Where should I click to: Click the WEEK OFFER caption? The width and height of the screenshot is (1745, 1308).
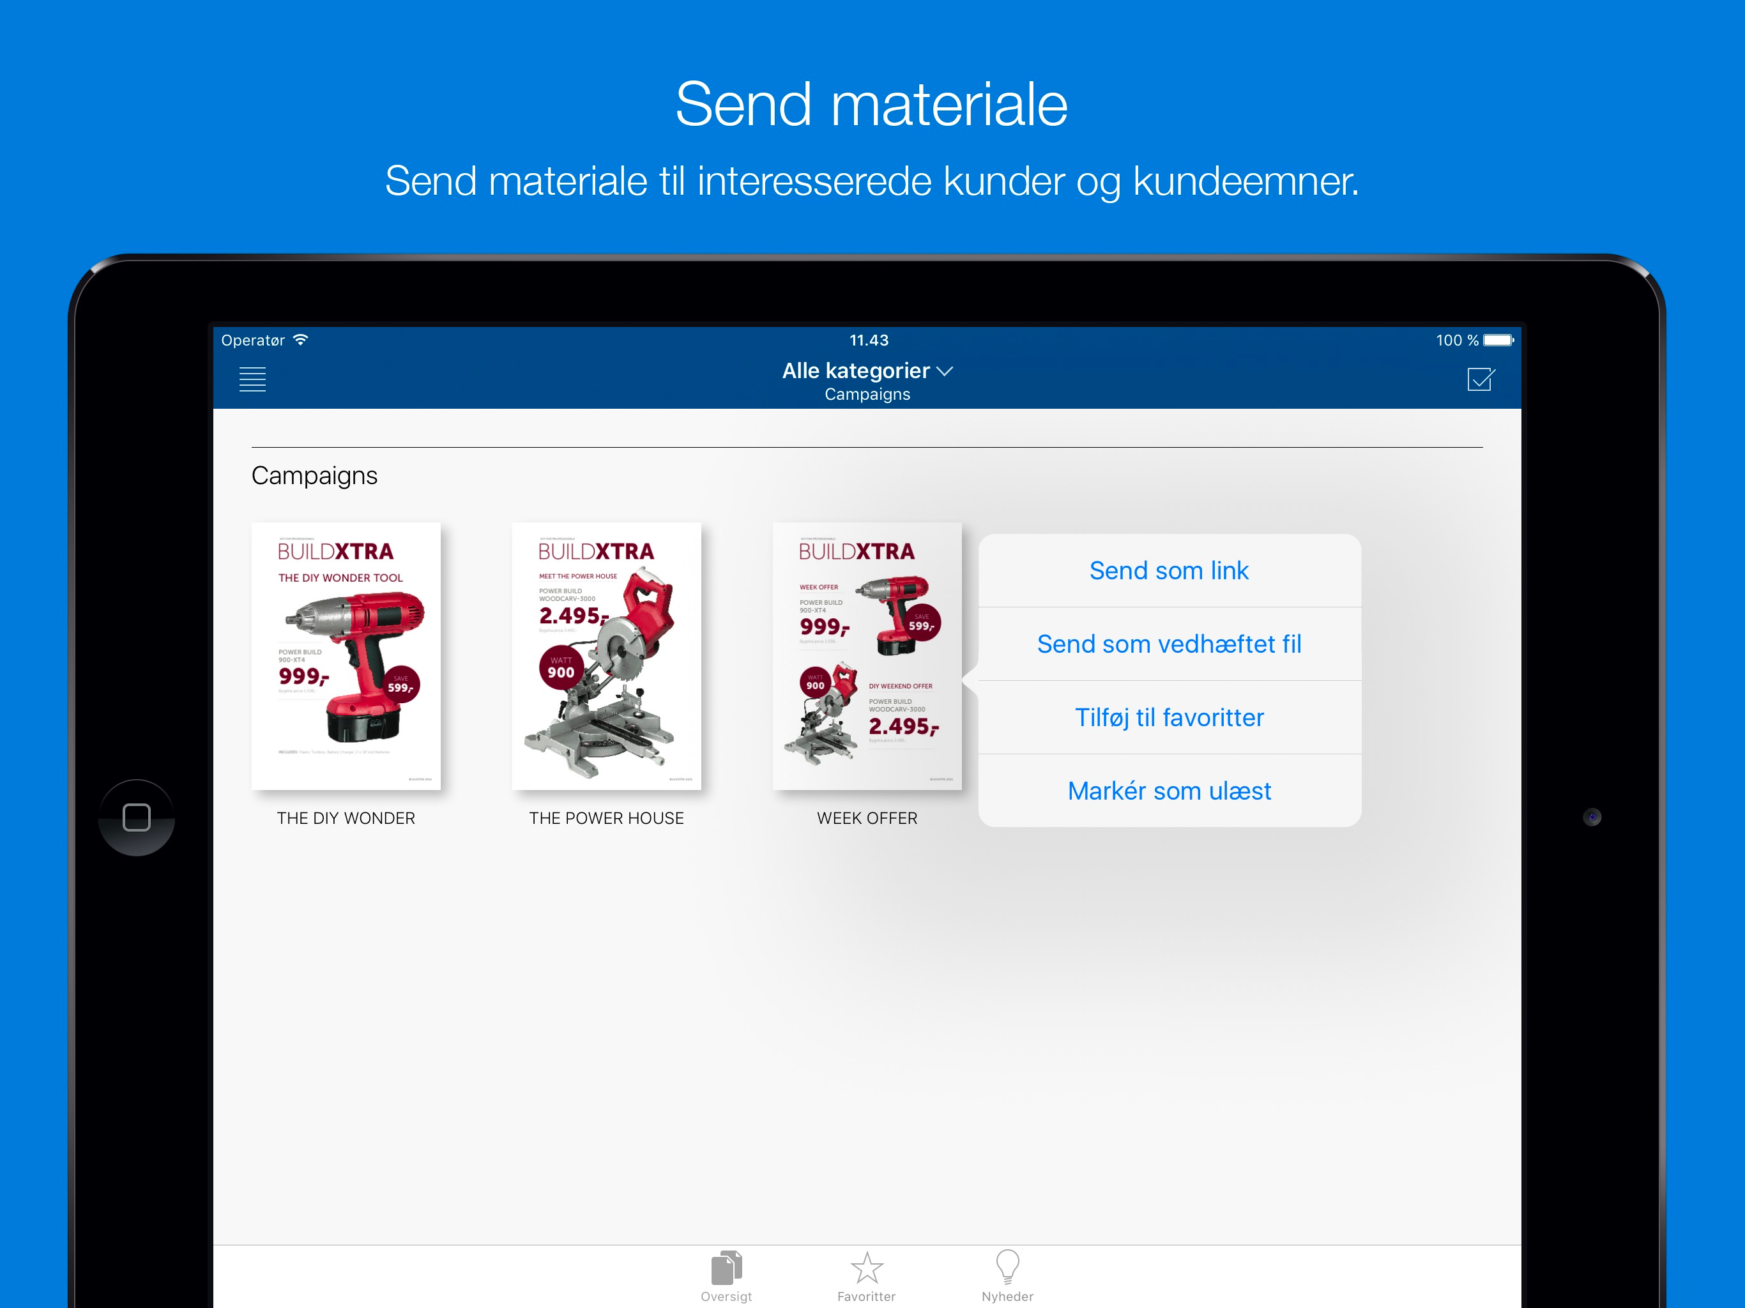coord(867,818)
